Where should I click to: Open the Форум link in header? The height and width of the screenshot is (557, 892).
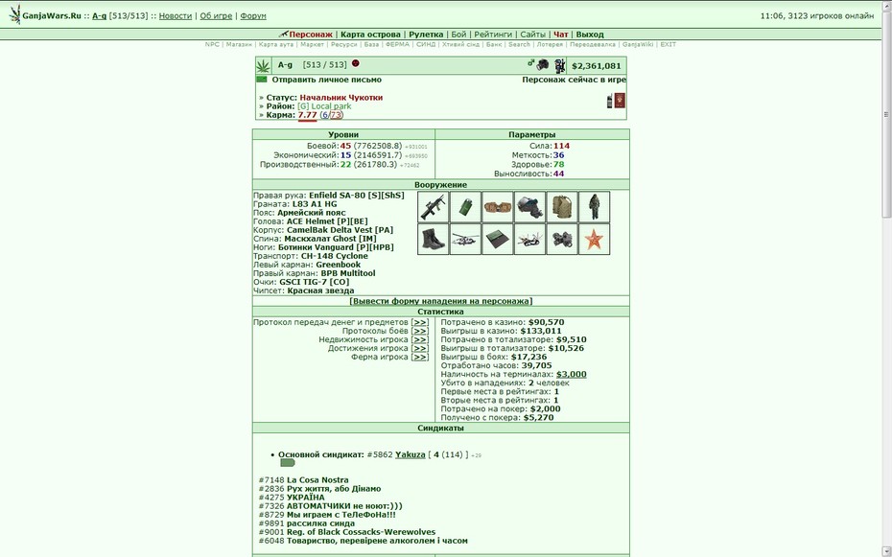point(253,16)
